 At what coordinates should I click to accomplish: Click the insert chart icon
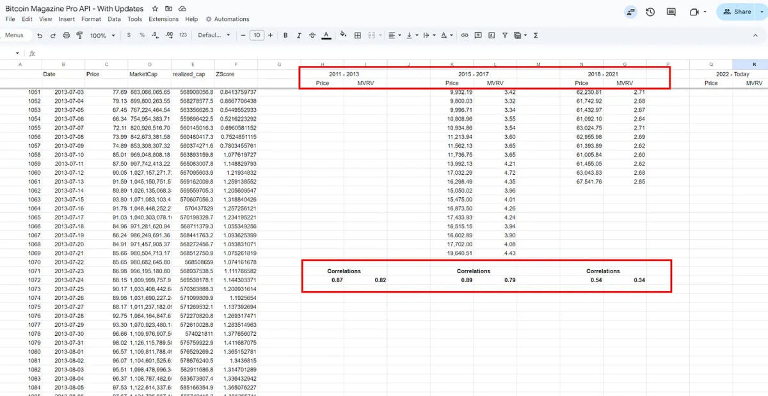(x=492, y=36)
